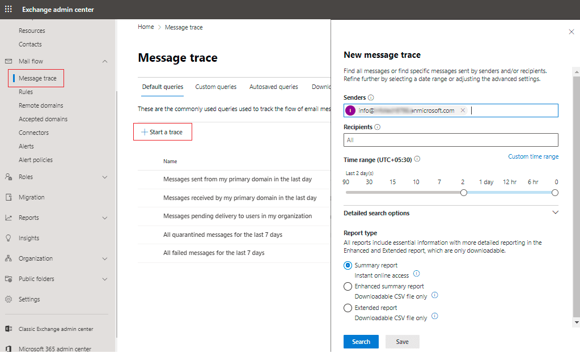Viewport: 580px width, 353px height.
Task: Click the Senders info icon
Action: 371,98
